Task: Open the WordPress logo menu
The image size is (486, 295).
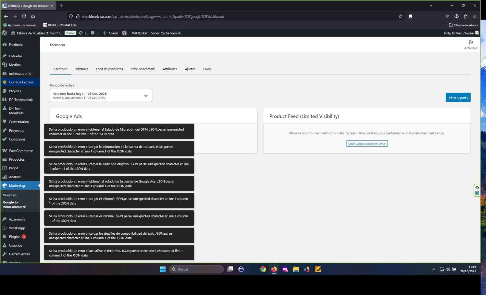Action: pos(4,33)
